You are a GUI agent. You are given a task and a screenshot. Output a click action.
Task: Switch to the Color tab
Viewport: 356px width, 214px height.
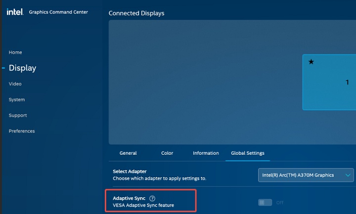pos(167,153)
